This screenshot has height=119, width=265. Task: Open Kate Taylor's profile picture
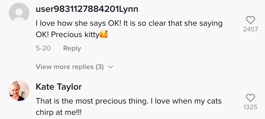point(19,91)
